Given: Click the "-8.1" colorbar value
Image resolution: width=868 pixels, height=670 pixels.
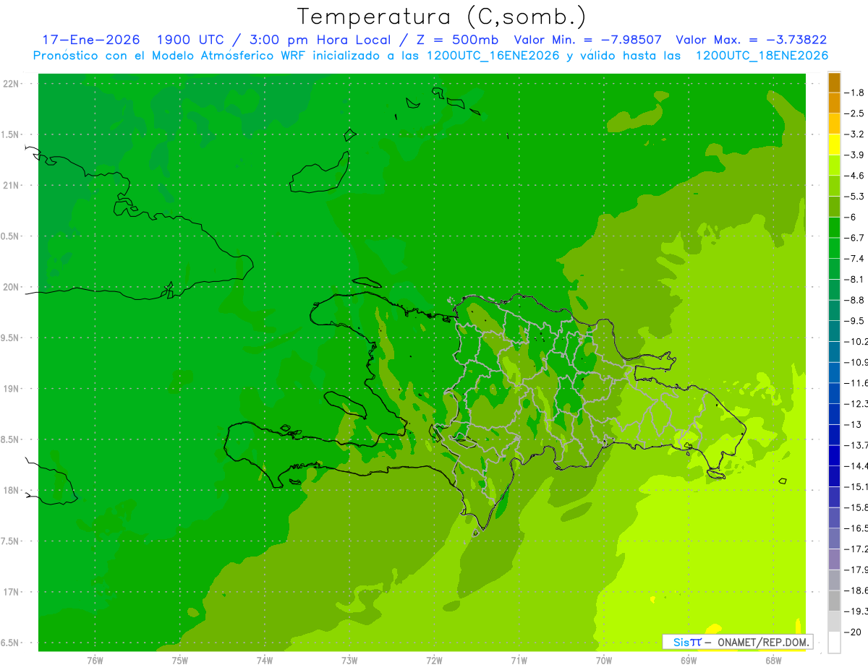Looking at the screenshot, I should [x=855, y=279].
